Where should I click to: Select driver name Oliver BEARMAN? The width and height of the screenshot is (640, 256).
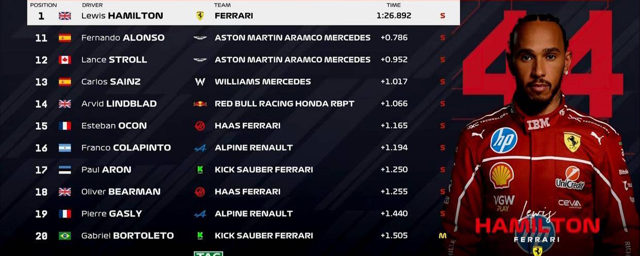coord(121,192)
